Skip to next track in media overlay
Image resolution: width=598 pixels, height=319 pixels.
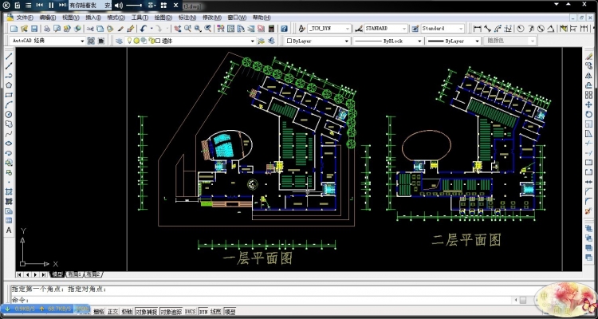point(62,6)
